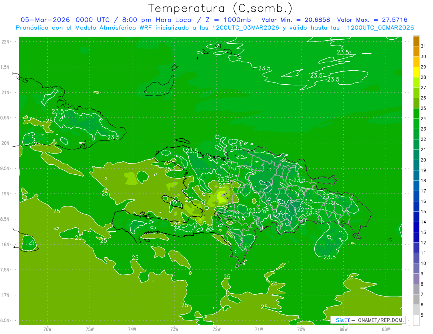Click the '76W' longitude axis label
The height and width of the screenshot is (334, 433).
pyautogui.click(x=47, y=329)
